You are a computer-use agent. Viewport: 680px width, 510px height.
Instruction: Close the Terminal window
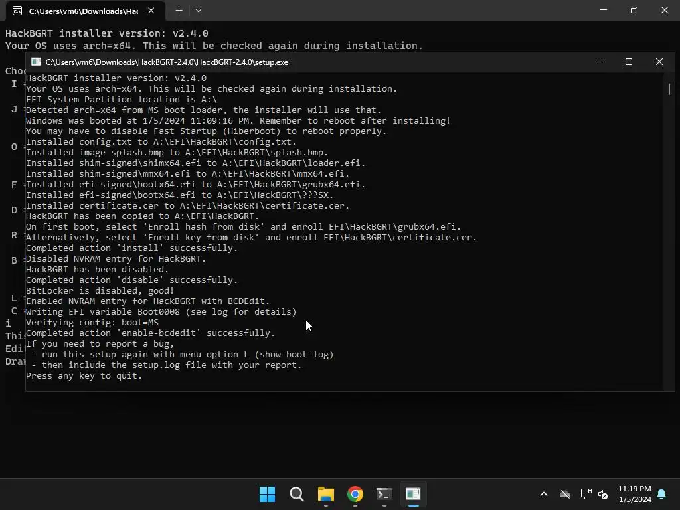tap(664, 10)
